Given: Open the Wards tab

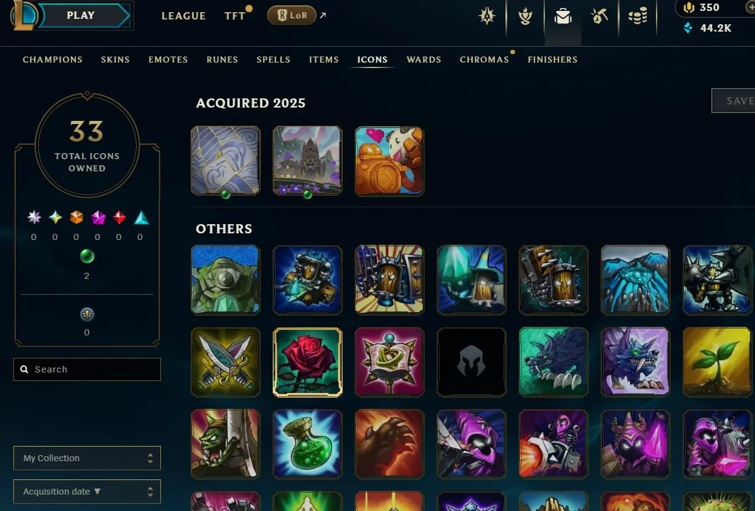Looking at the screenshot, I should [424, 60].
